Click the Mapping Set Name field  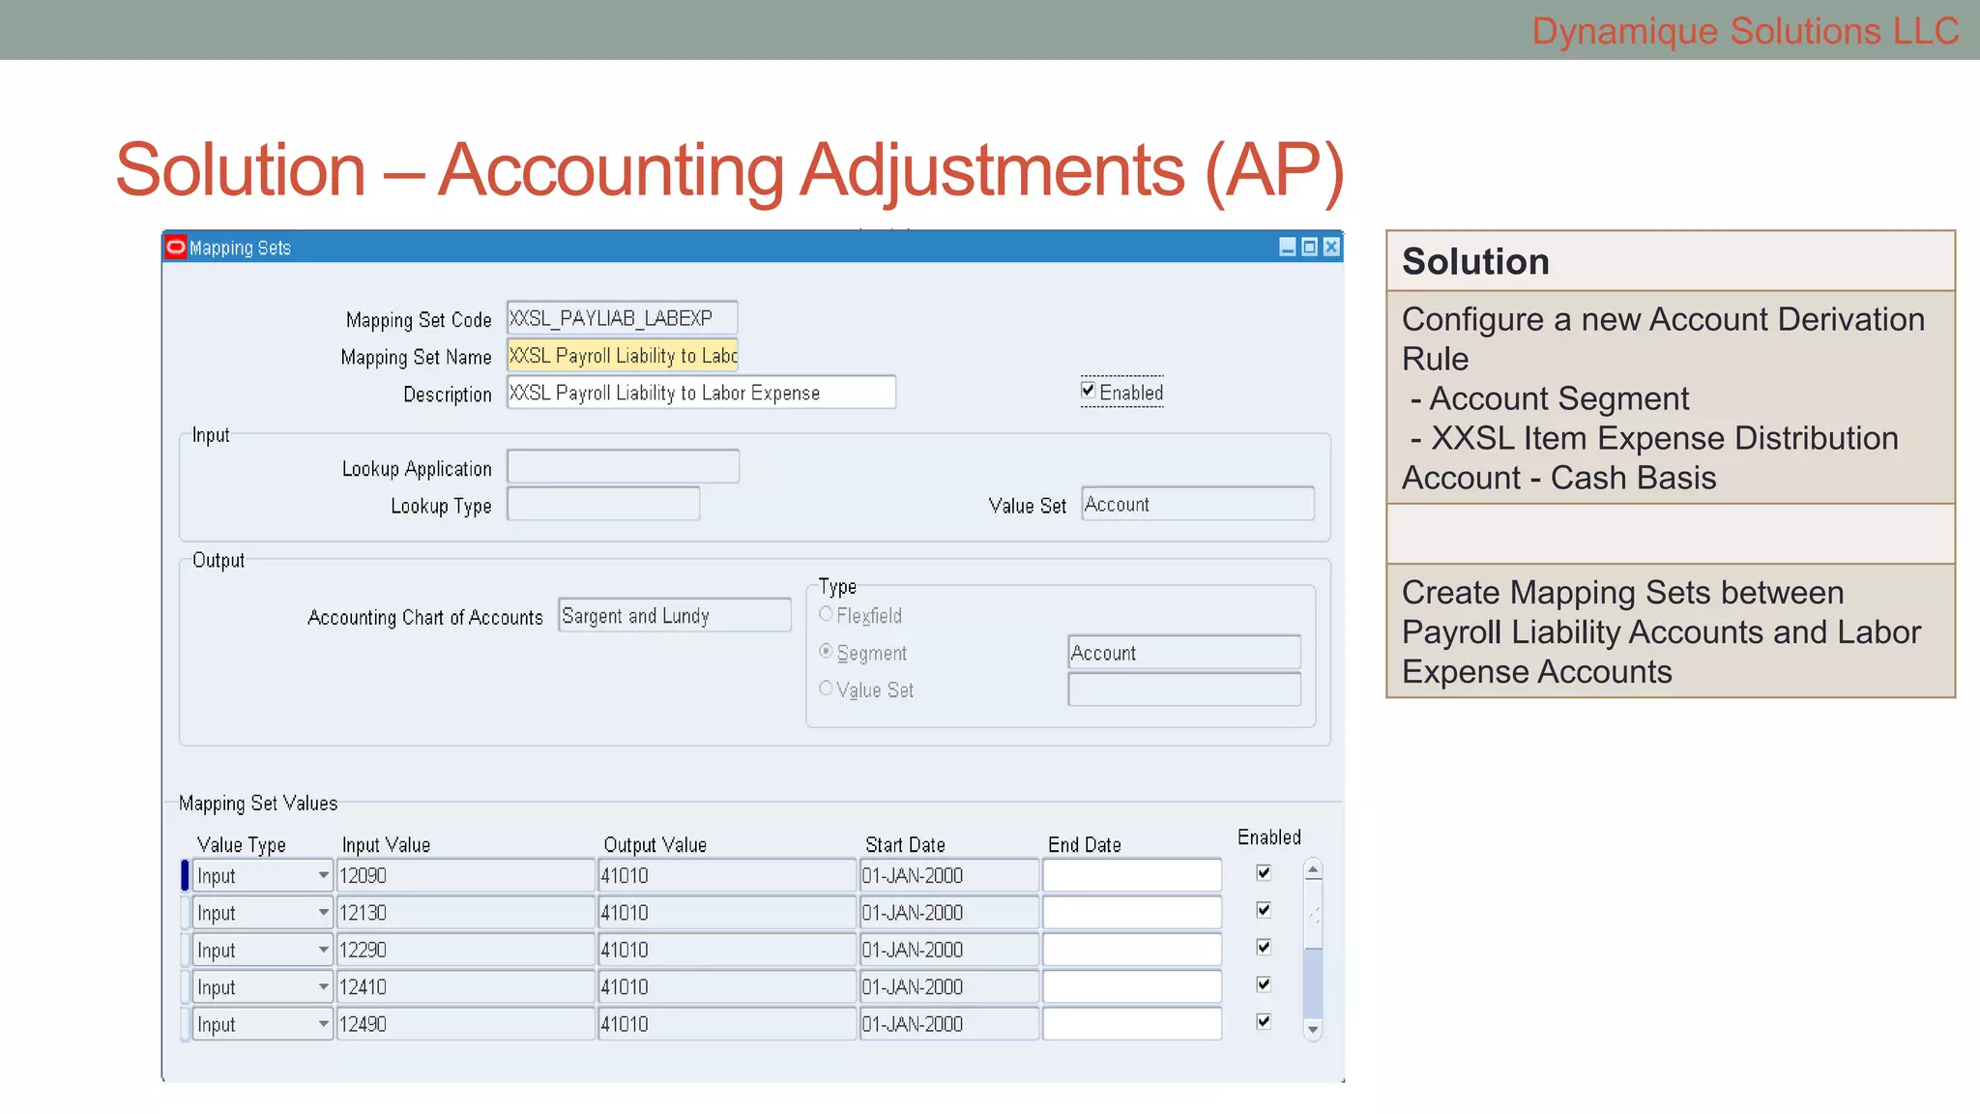tap(622, 356)
